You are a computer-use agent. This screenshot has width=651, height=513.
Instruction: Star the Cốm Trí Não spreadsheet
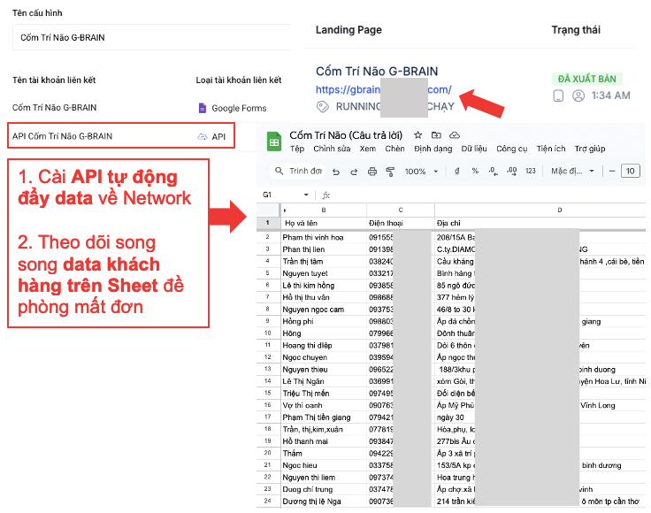tap(418, 135)
